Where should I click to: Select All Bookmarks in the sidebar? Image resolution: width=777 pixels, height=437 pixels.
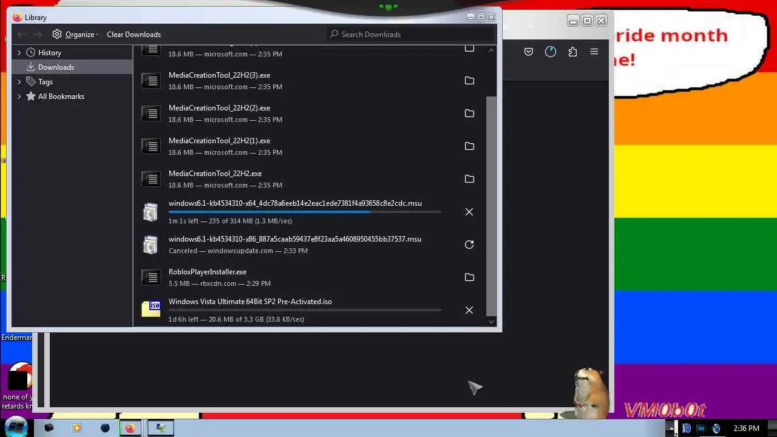[x=61, y=97]
